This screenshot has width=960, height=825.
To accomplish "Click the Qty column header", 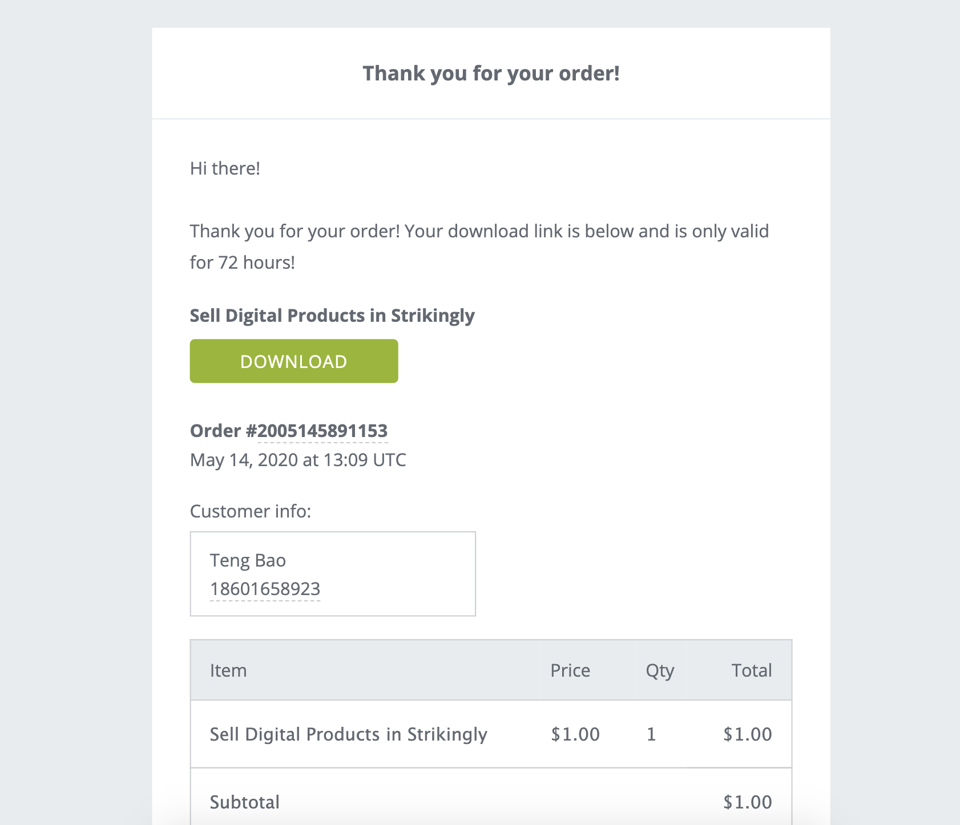I will (660, 671).
